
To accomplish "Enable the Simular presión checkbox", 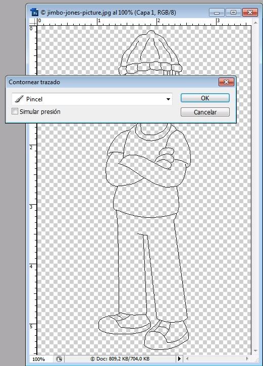I will [15, 111].
